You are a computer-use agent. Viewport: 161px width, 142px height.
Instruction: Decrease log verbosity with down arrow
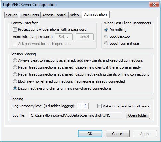click(x=85, y=107)
